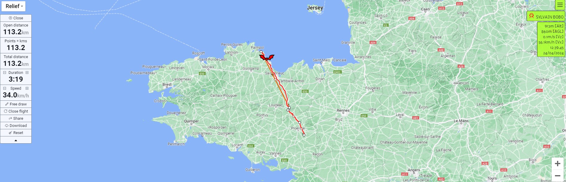Open the Open distance readout
Screen dimensions: 566x182
click(x=16, y=29)
